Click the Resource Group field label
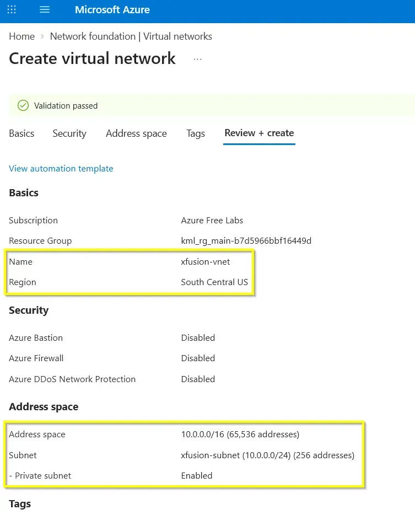Image resolution: width=415 pixels, height=515 pixels. [40, 241]
